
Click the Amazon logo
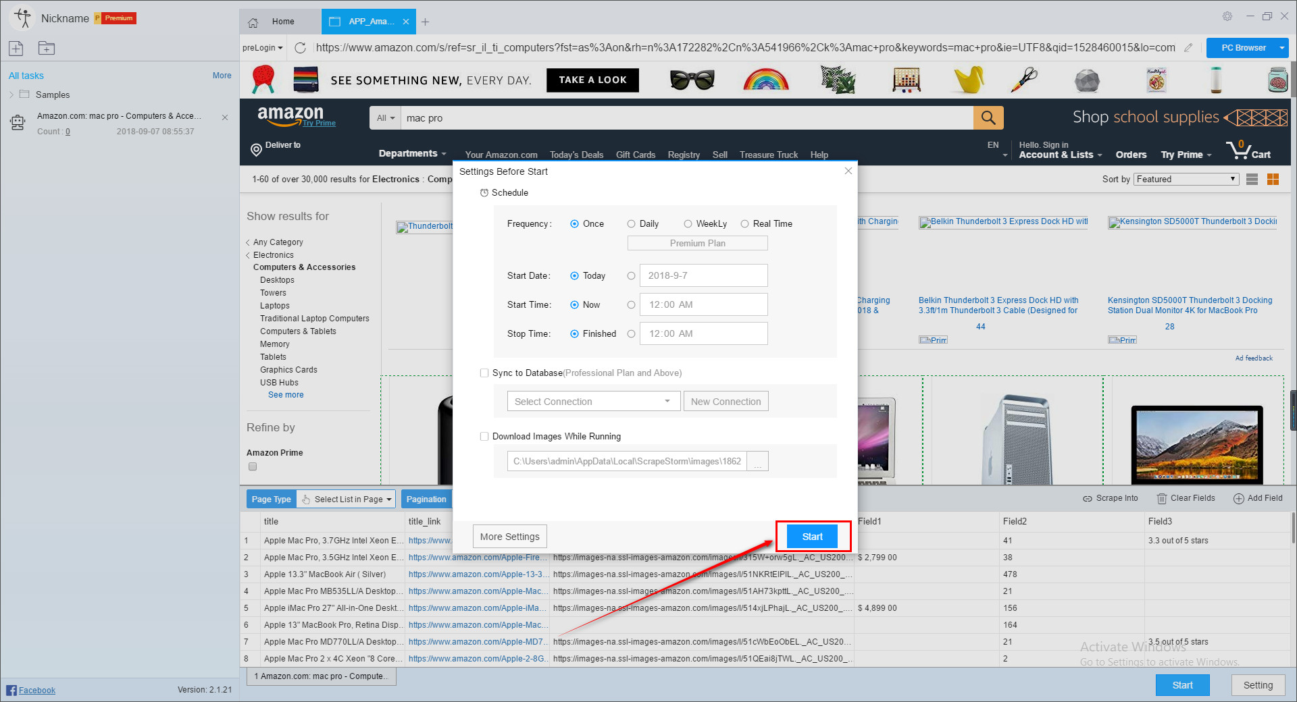(x=291, y=115)
